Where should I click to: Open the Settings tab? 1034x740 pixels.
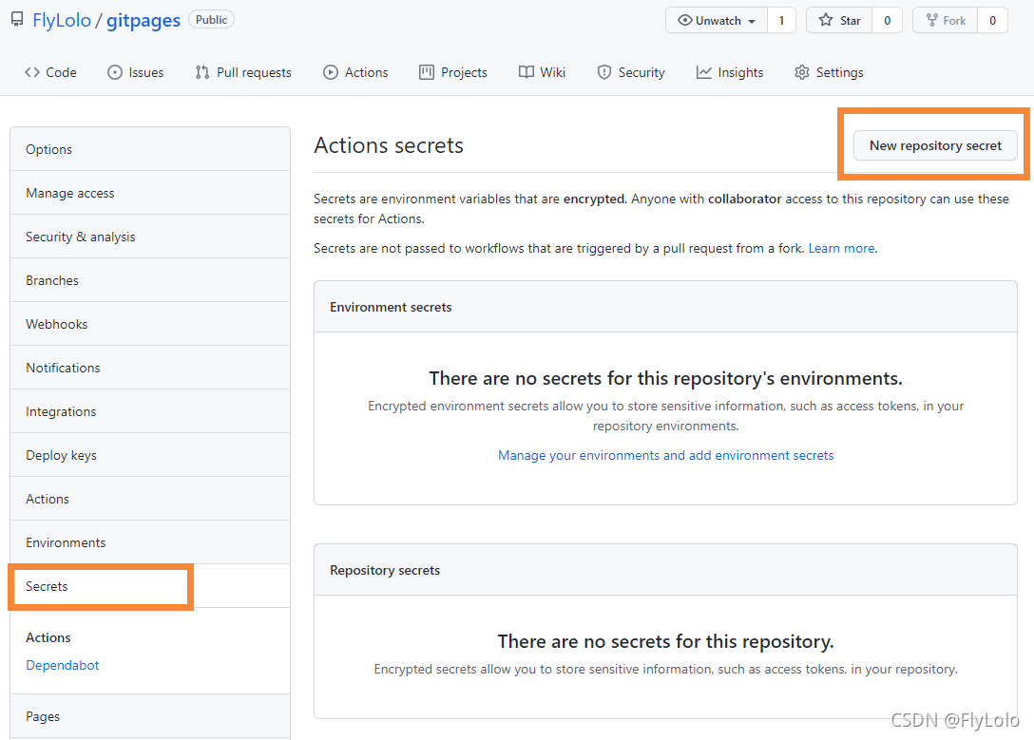pos(829,72)
